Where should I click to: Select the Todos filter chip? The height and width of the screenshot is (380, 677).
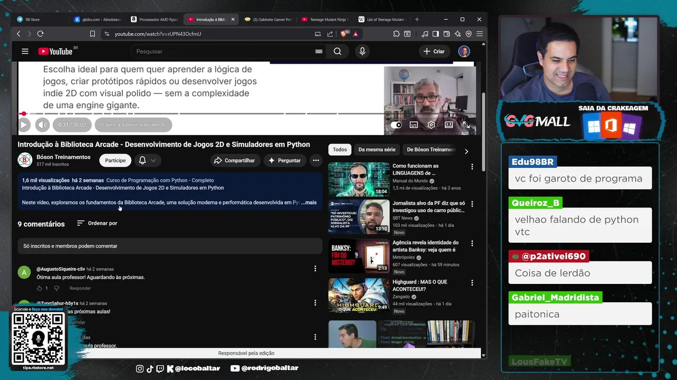(340, 150)
